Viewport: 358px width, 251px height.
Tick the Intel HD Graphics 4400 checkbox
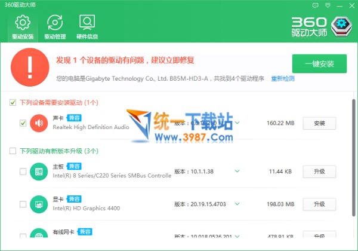(x=23, y=204)
